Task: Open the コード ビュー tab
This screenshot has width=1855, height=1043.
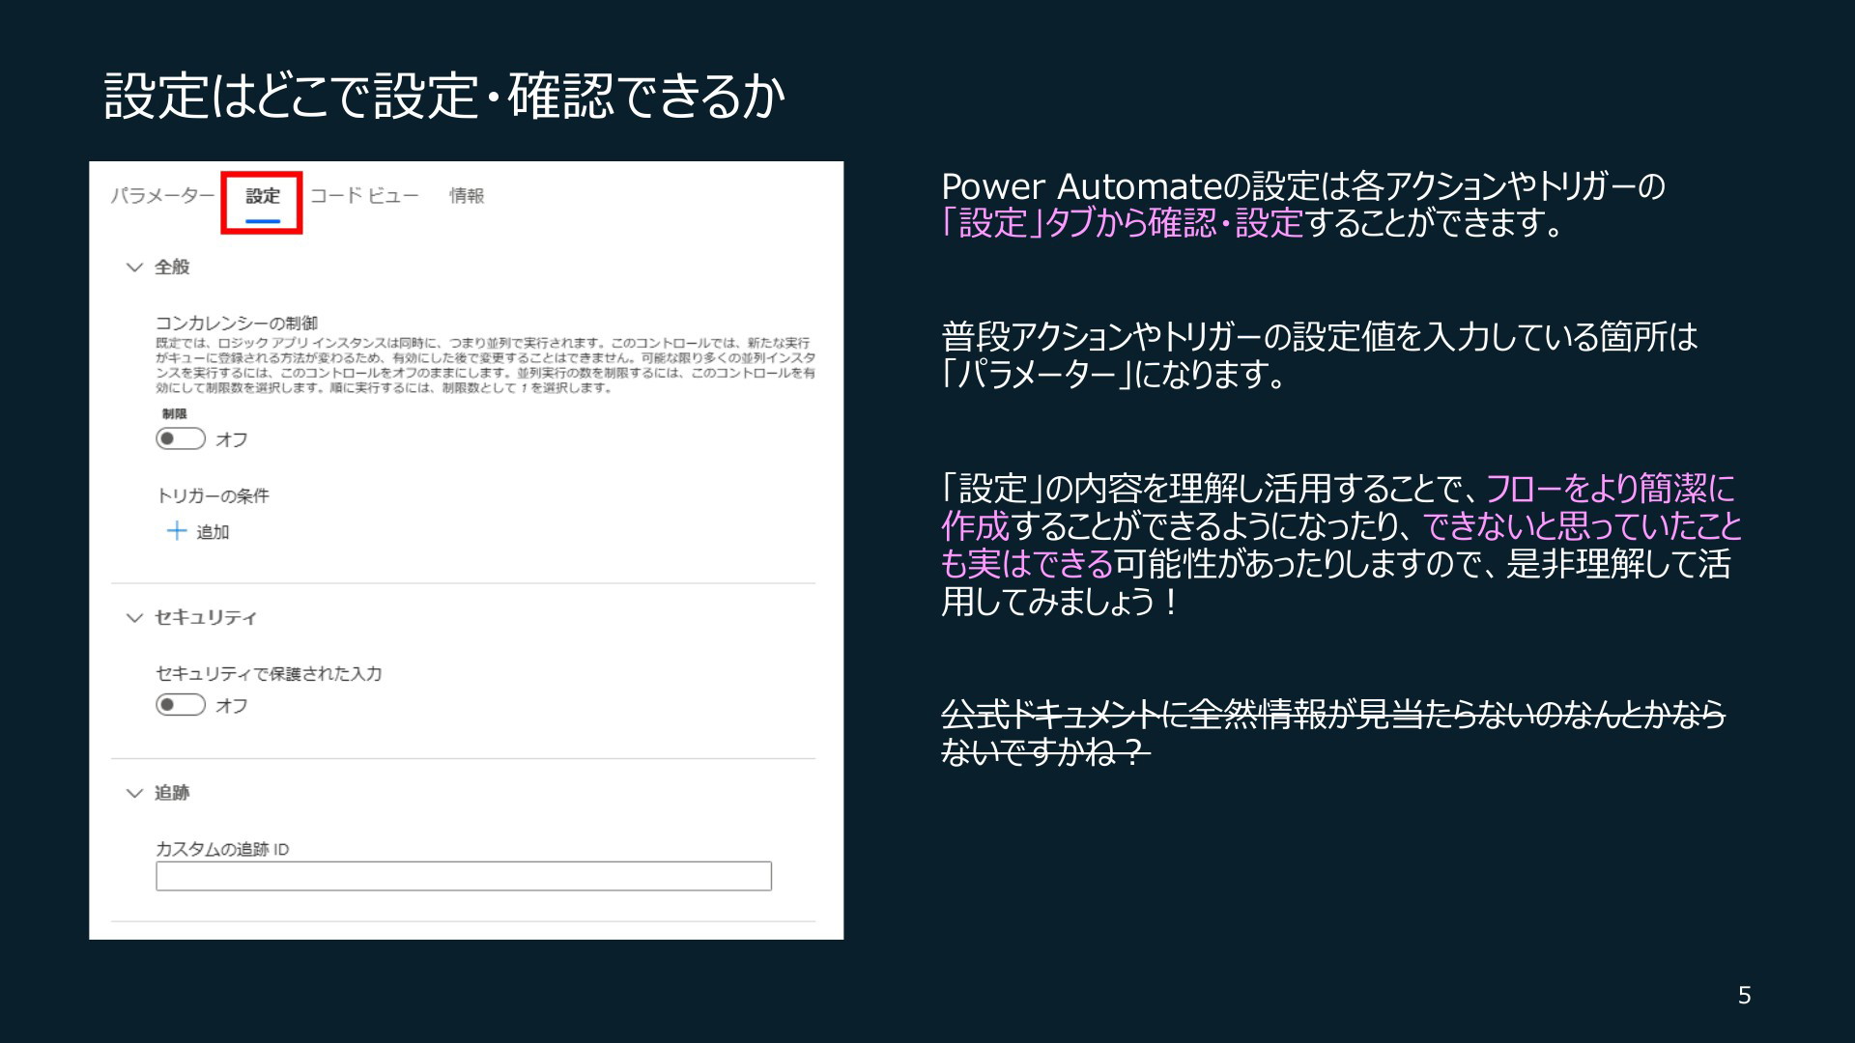Action: coord(364,196)
